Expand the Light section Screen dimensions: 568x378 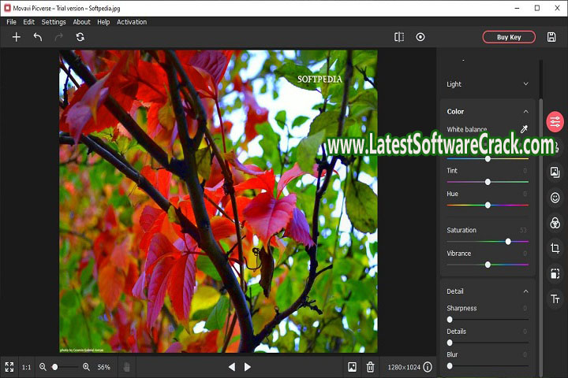(x=525, y=84)
